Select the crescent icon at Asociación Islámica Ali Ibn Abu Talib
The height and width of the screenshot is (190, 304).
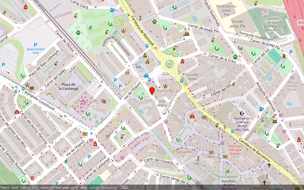242,113
